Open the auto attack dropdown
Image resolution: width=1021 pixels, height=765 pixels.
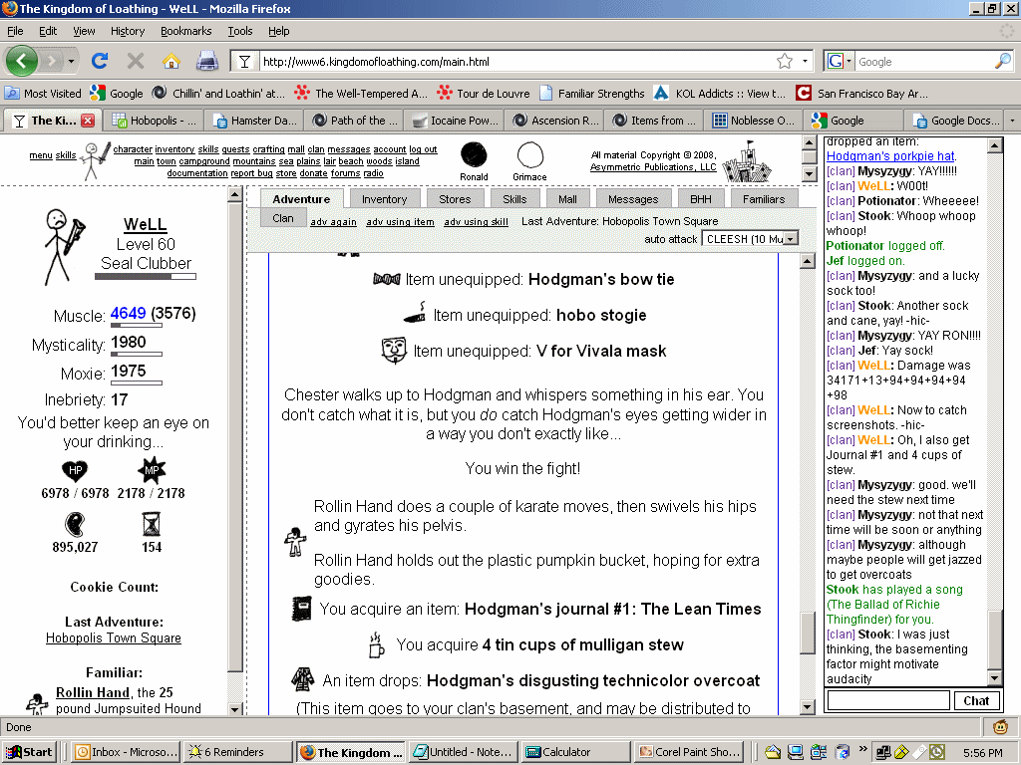pos(750,238)
